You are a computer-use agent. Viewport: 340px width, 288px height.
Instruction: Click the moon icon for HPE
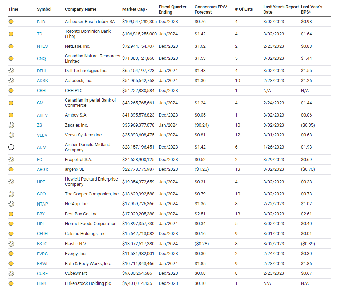(11, 182)
